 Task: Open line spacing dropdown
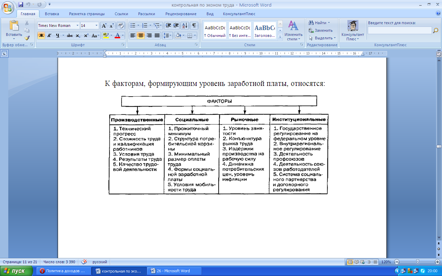coord(171,36)
